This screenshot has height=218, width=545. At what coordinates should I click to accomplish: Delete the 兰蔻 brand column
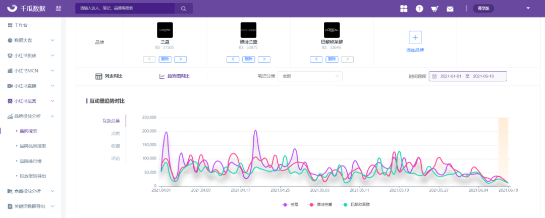(165, 59)
